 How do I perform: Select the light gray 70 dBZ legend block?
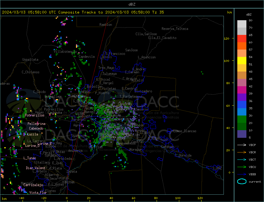[x=242, y=24]
